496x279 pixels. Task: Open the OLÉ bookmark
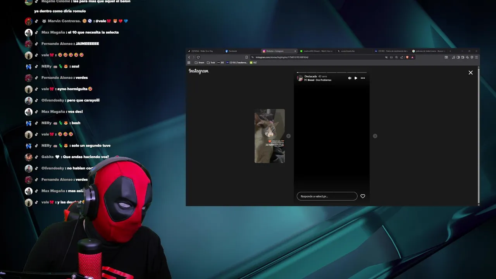click(253, 62)
